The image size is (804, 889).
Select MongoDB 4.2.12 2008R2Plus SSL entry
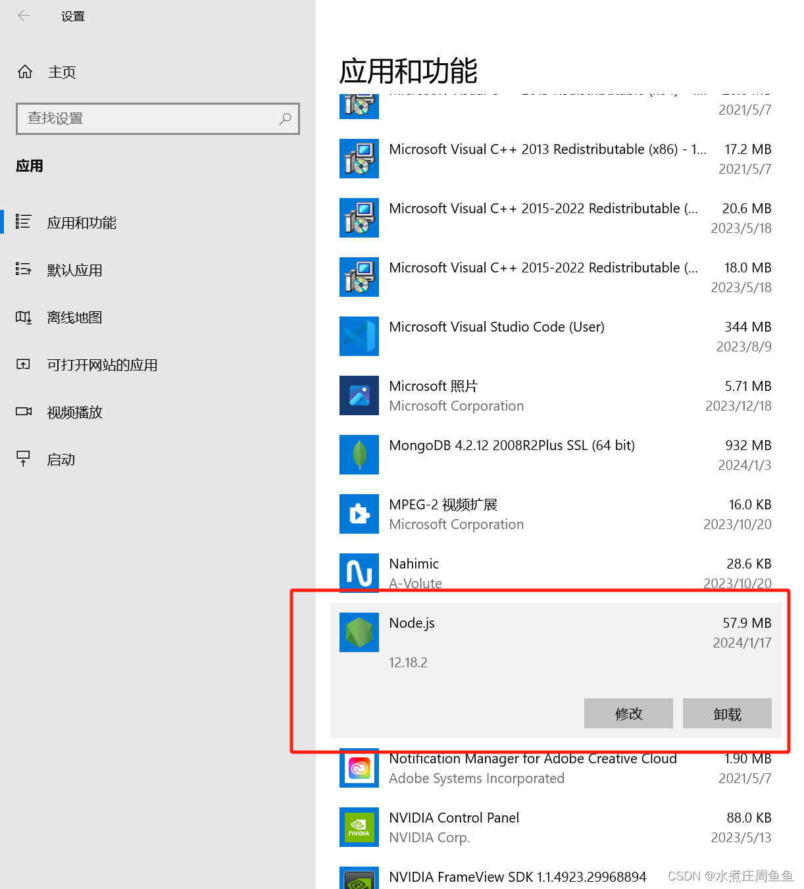[555, 455]
